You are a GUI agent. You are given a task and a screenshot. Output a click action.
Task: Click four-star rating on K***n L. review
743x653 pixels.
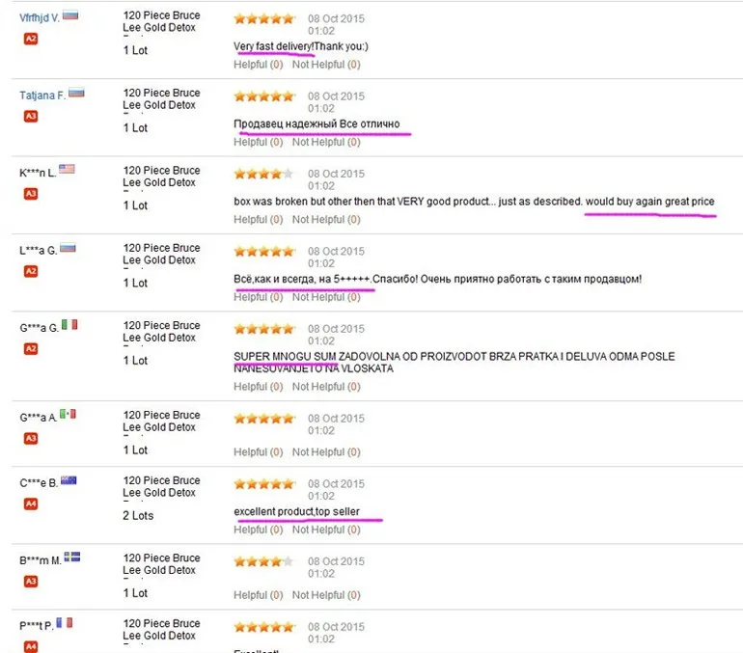(x=264, y=175)
